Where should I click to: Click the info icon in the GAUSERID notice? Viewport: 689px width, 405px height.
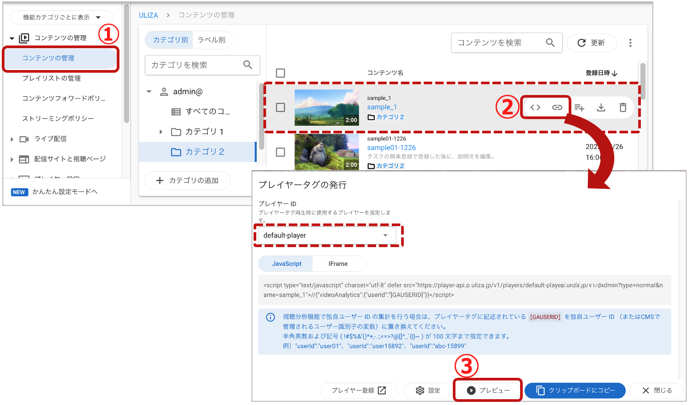click(271, 317)
